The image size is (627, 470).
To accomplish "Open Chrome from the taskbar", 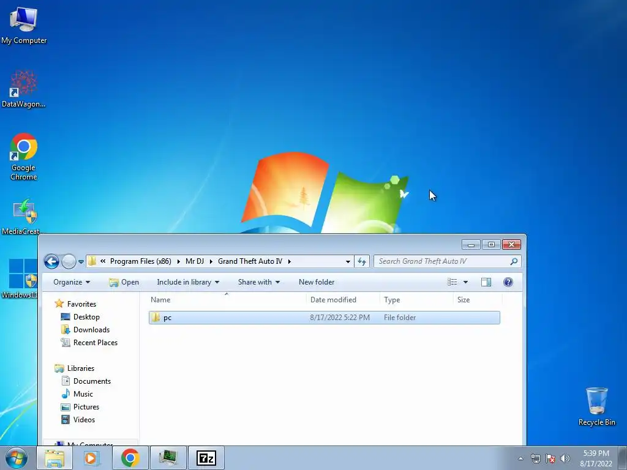I will coord(130,458).
